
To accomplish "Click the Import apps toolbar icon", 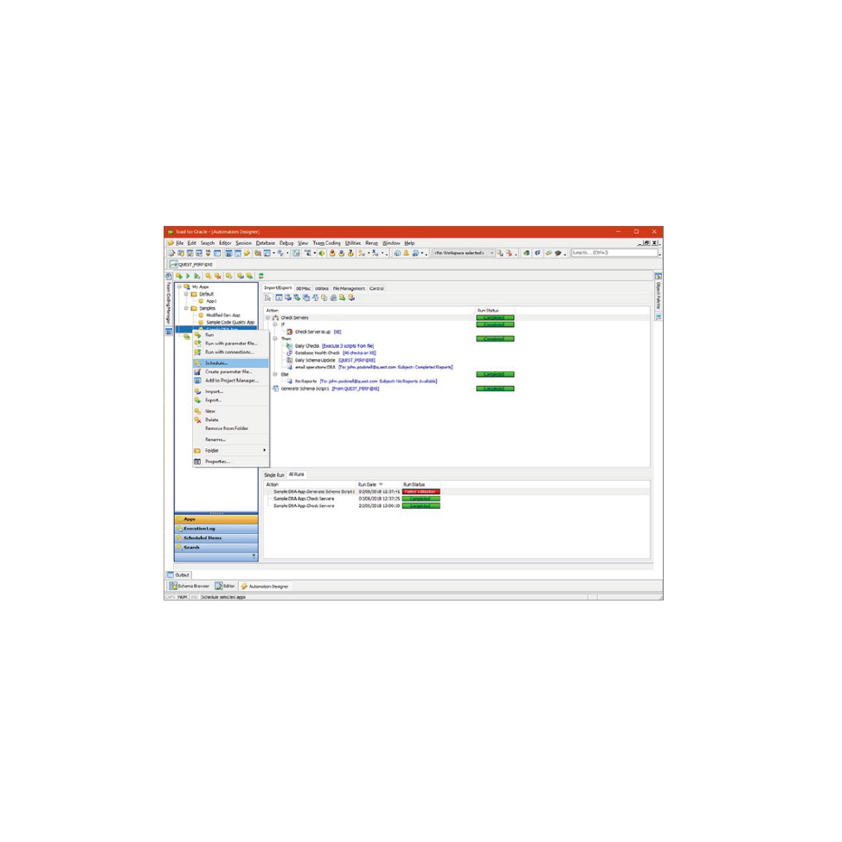I will pyautogui.click(x=240, y=275).
